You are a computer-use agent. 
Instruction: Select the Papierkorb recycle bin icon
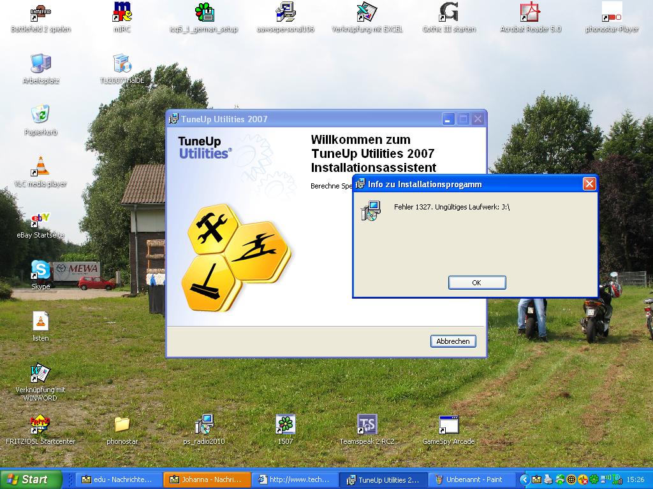(x=40, y=120)
